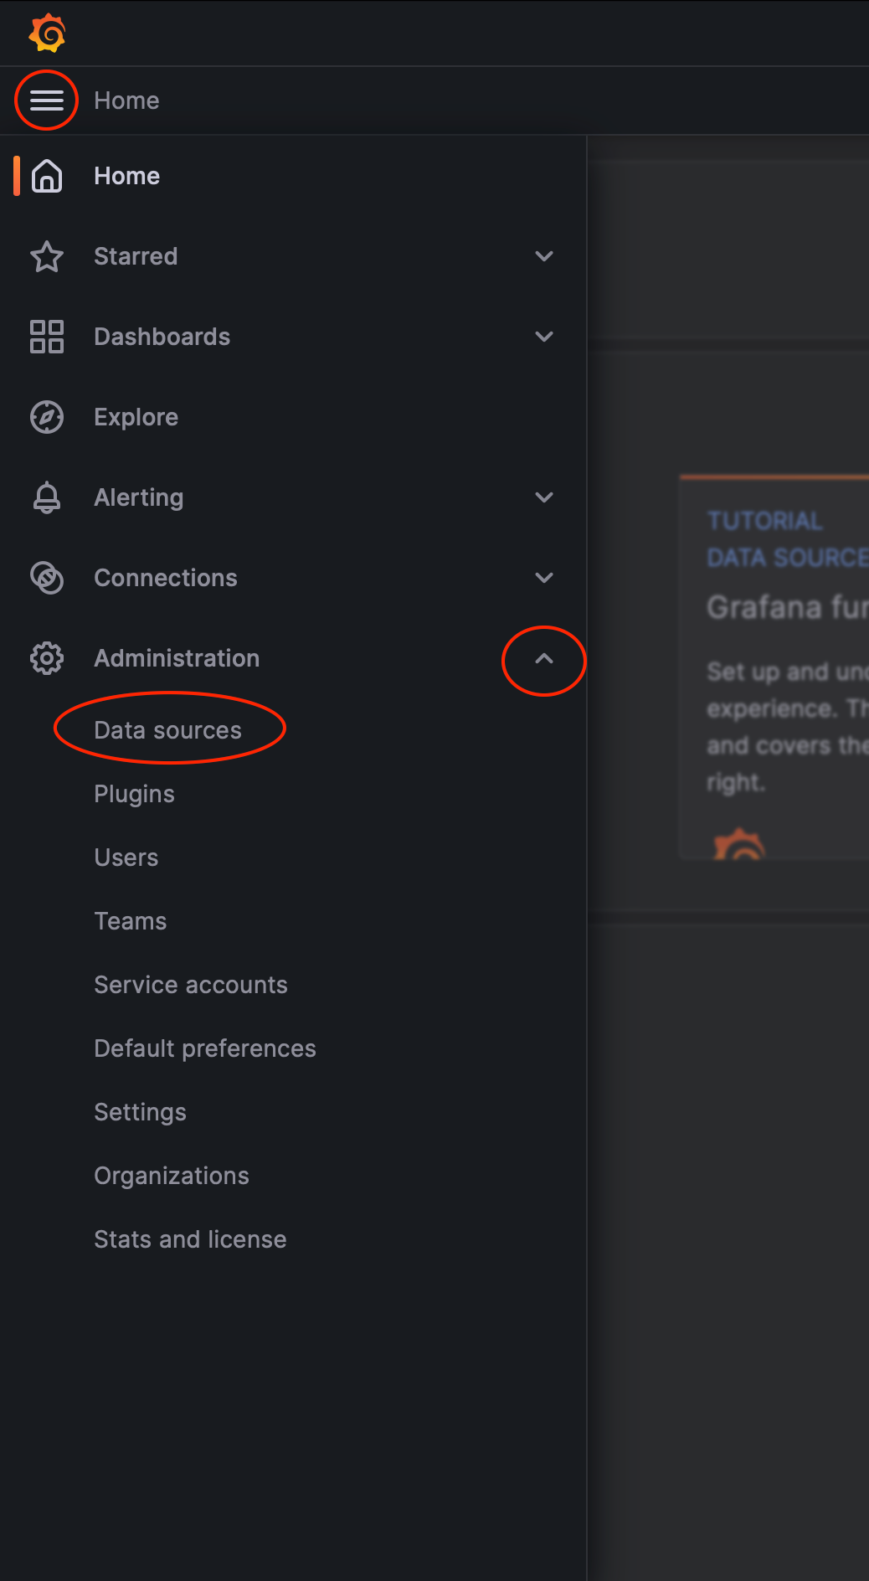Click the Dashboards grid icon

click(x=47, y=337)
